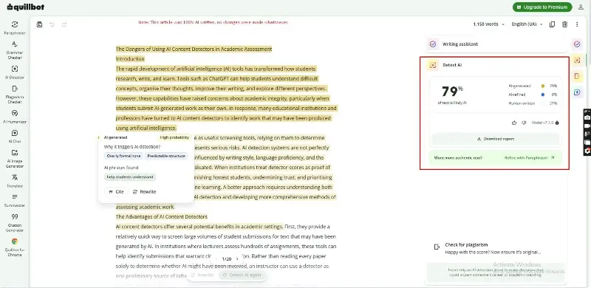Give thumbs up on detection result
This screenshot has height=288, width=591.
(x=514, y=123)
